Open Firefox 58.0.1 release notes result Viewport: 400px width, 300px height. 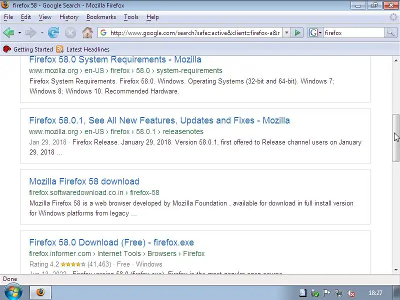point(159,120)
